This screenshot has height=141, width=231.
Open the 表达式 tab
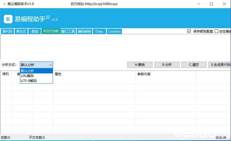(x=21, y=32)
